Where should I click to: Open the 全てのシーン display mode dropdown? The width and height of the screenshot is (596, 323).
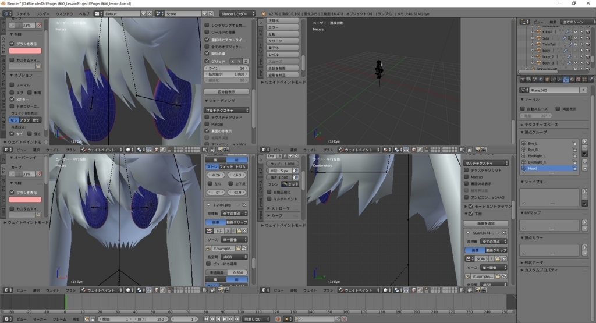click(x=578, y=22)
